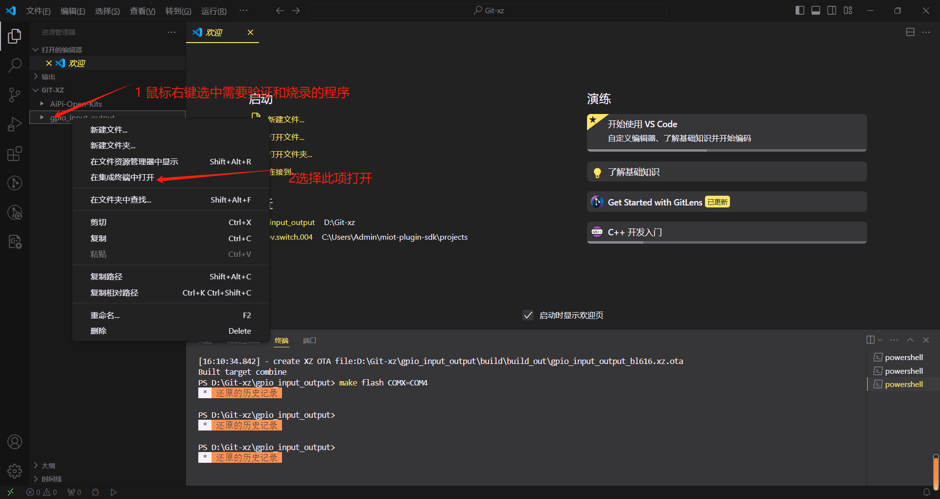Click the Git-xz command center search box
The image size is (940, 499).
coord(488,10)
